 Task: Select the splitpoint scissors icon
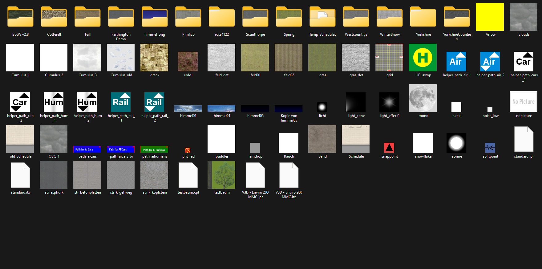pos(490,148)
